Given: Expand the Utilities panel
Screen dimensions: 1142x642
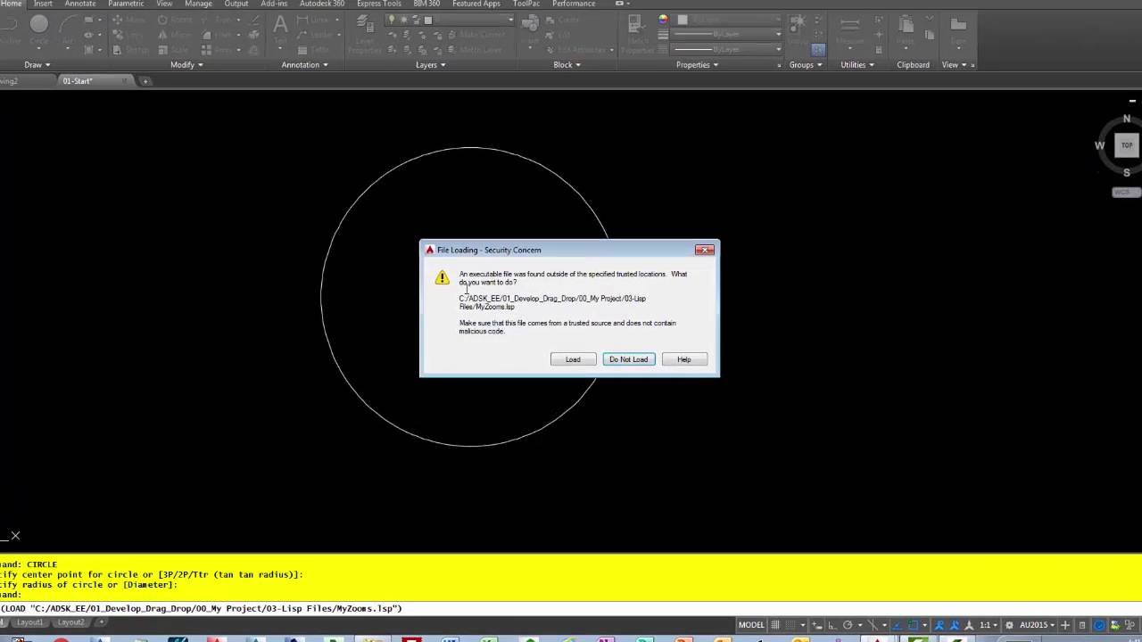Looking at the screenshot, I should [x=857, y=65].
